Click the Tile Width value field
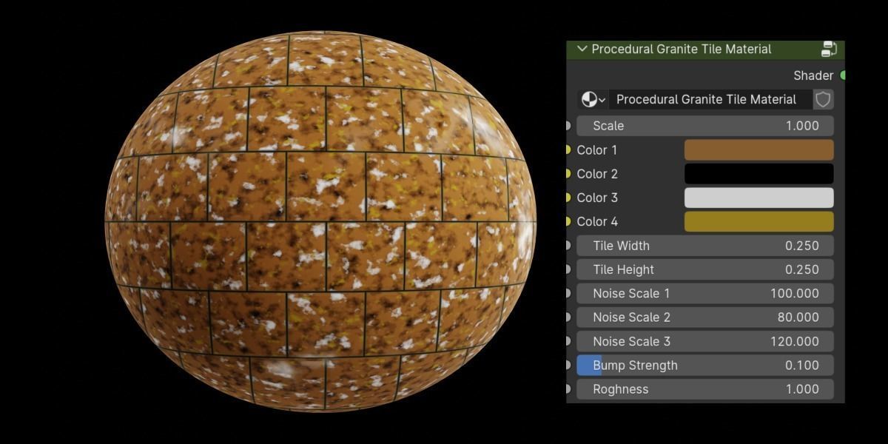 (705, 246)
